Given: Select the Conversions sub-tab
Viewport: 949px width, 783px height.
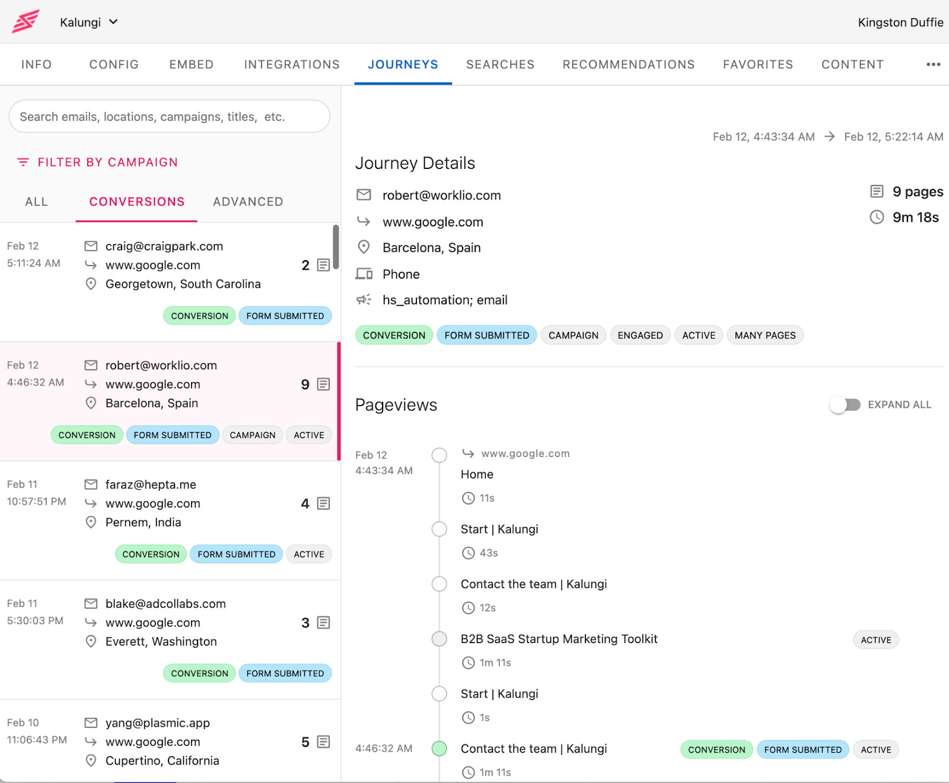Looking at the screenshot, I should pyautogui.click(x=136, y=202).
